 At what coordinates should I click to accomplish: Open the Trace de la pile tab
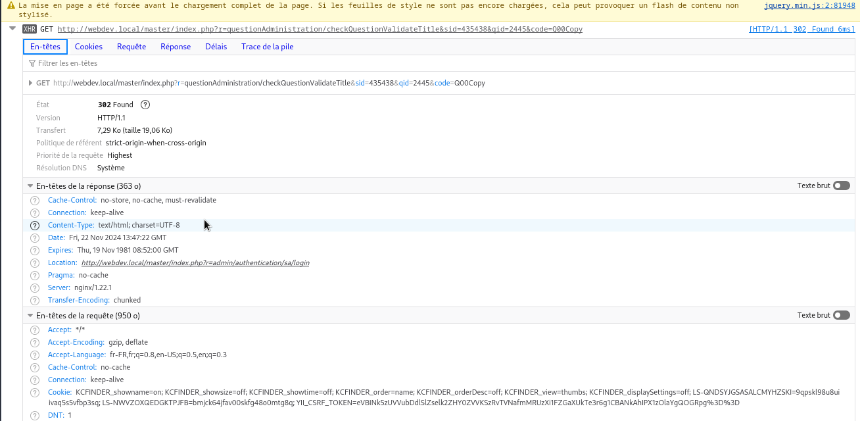pyautogui.click(x=268, y=47)
